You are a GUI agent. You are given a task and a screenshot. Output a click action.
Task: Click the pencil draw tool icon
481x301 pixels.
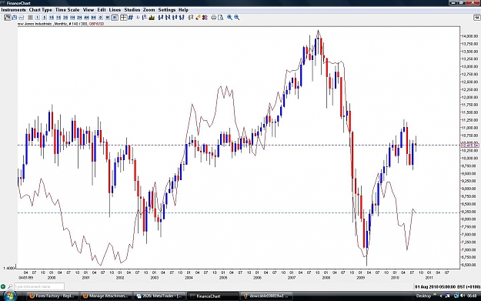click(x=198, y=18)
